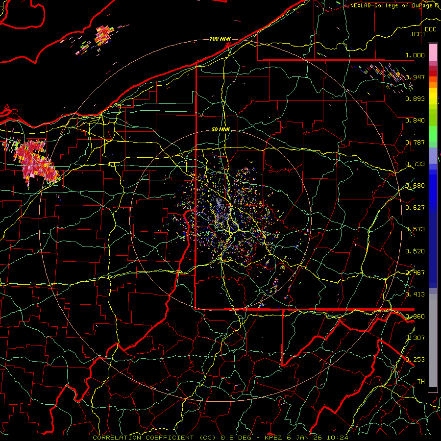Viewport: 441px width, 441px height.
Task: Click the 0.360 value on the legend
Action: pyautogui.click(x=415, y=317)
